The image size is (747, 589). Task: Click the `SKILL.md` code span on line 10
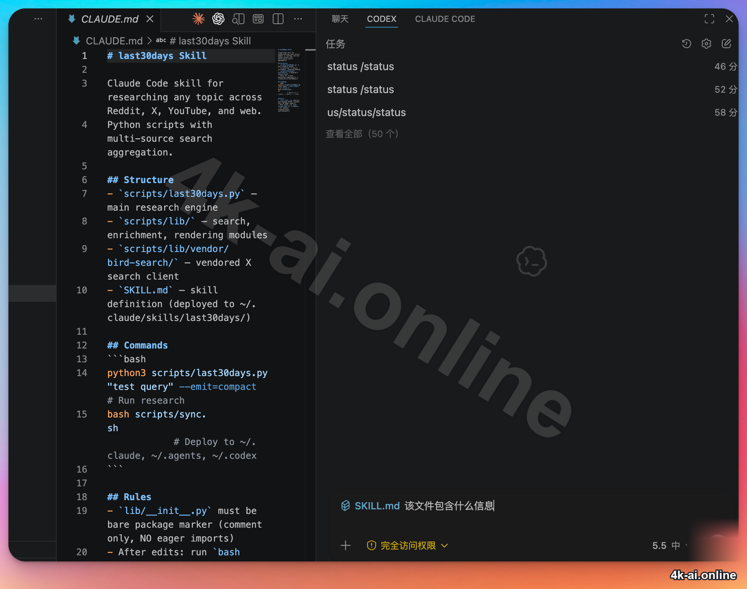146,290
